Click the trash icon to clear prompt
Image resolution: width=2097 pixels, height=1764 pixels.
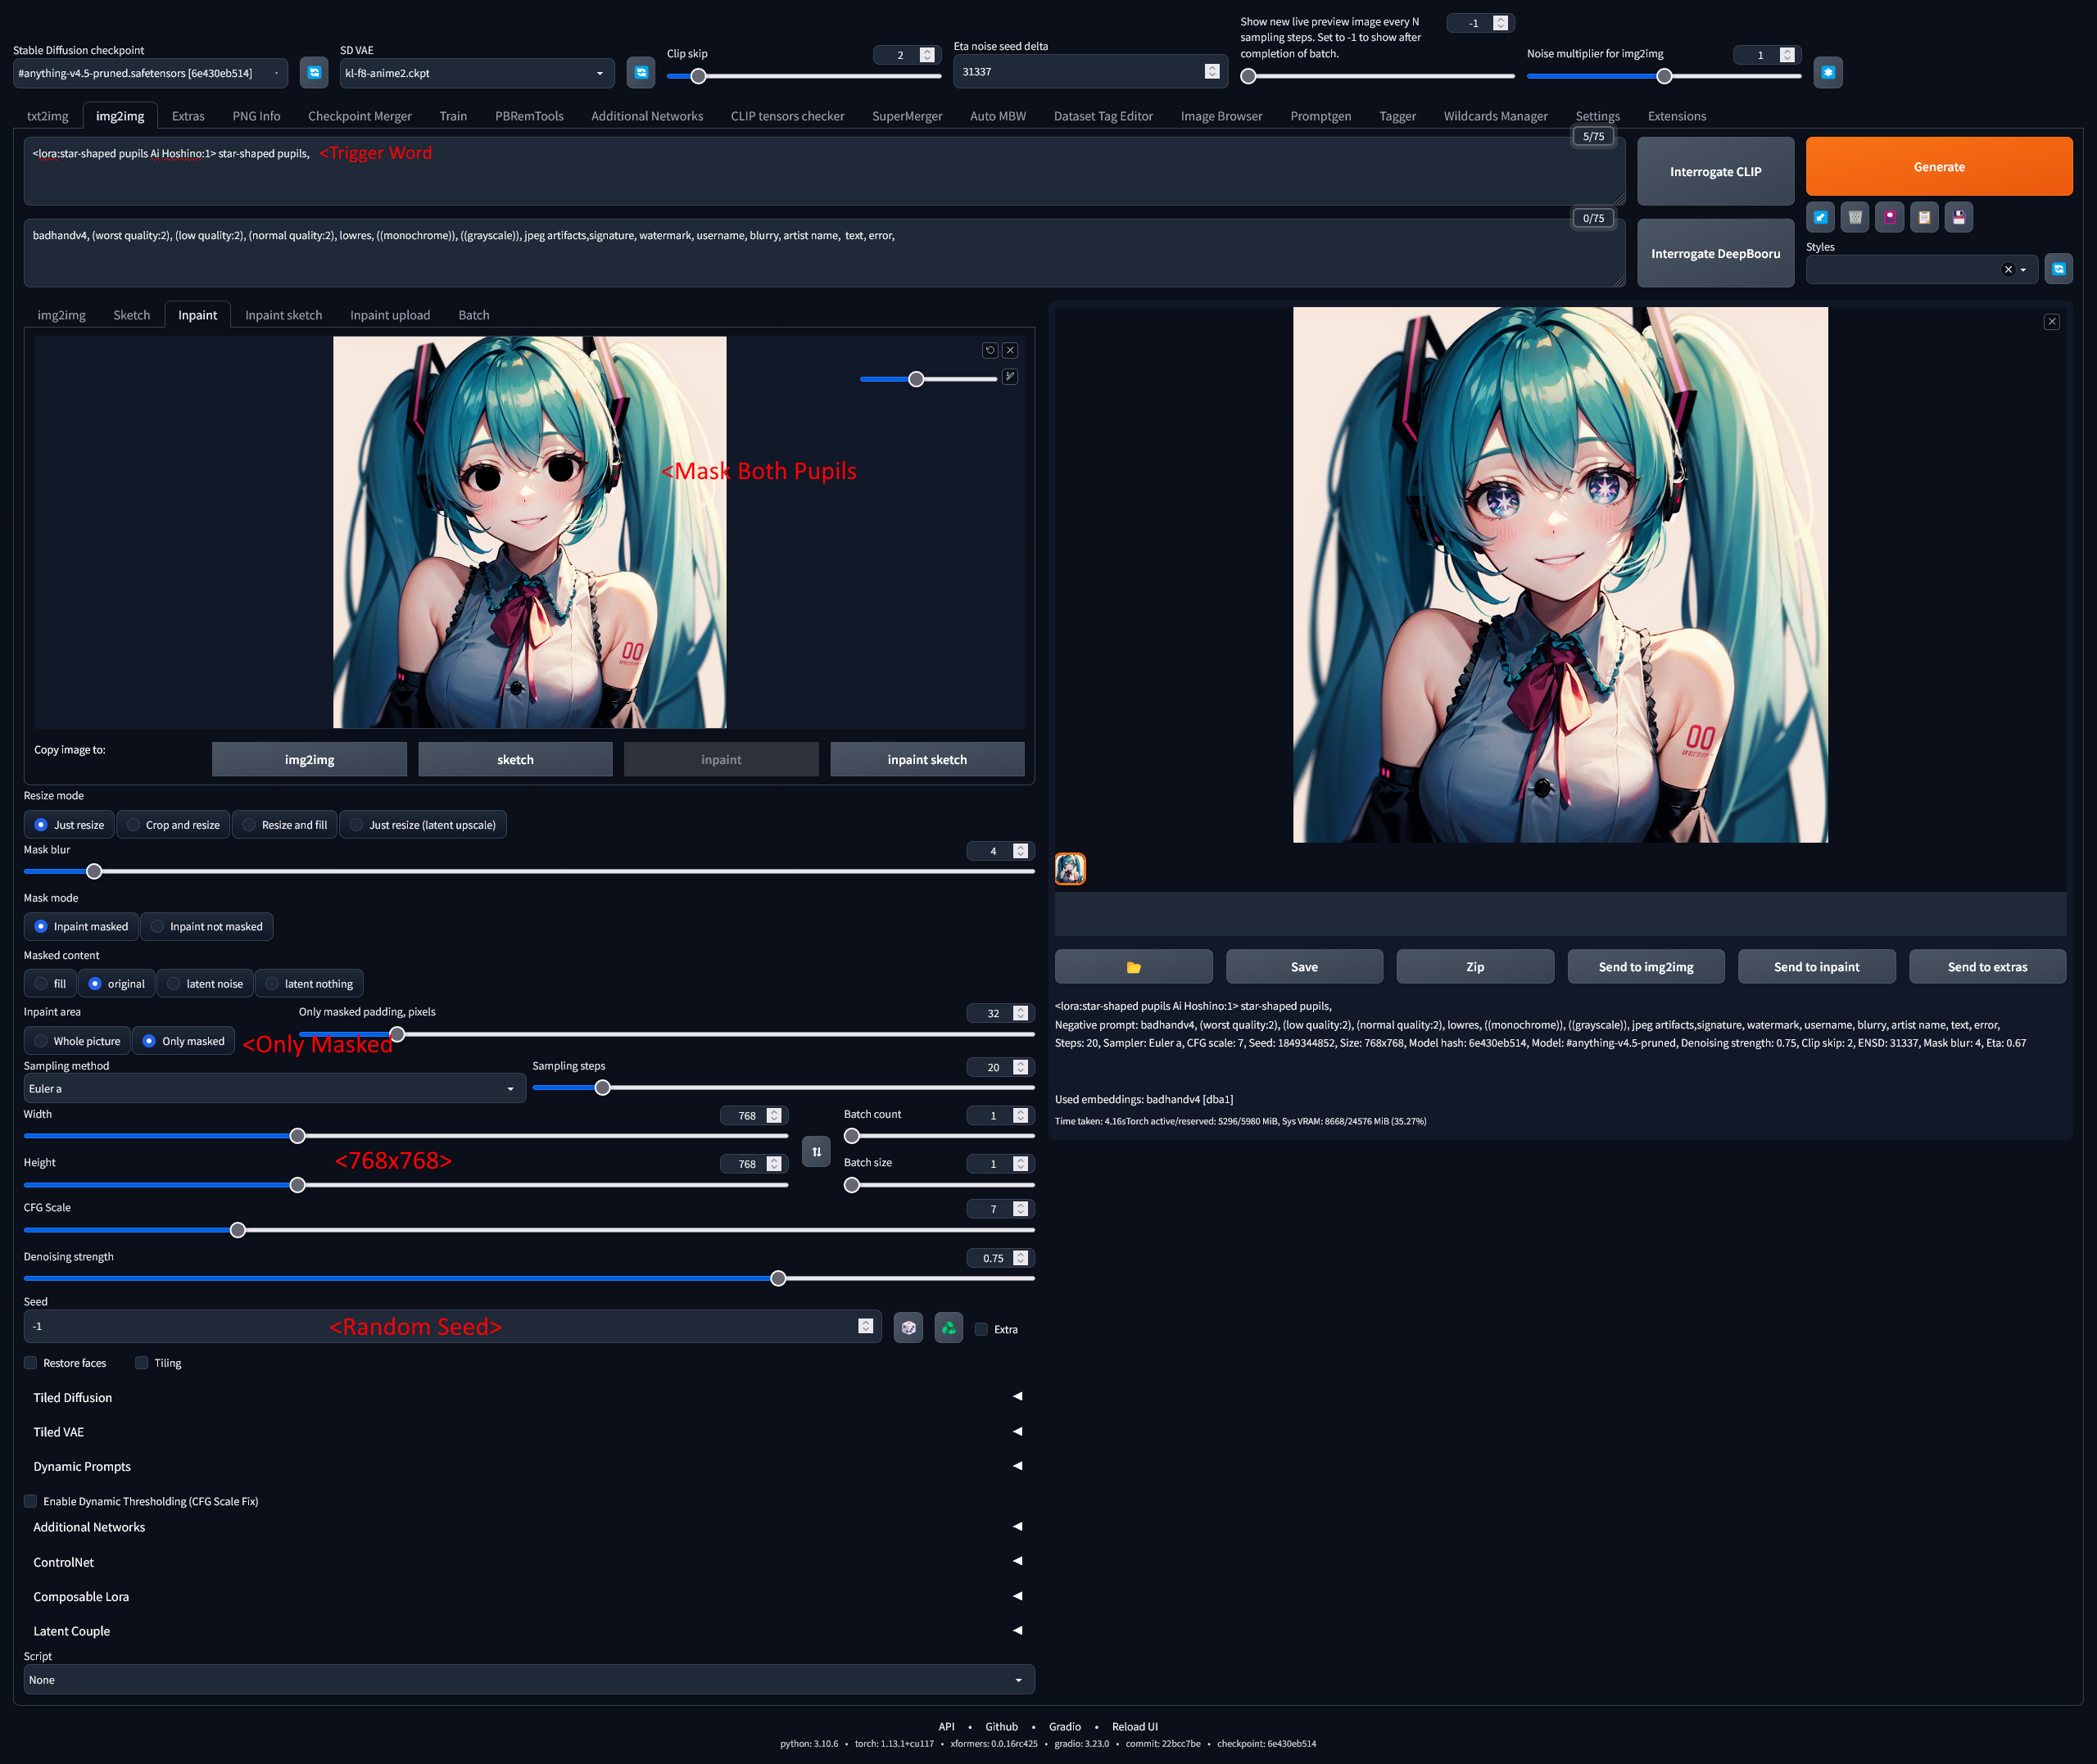coord(1855,217)
